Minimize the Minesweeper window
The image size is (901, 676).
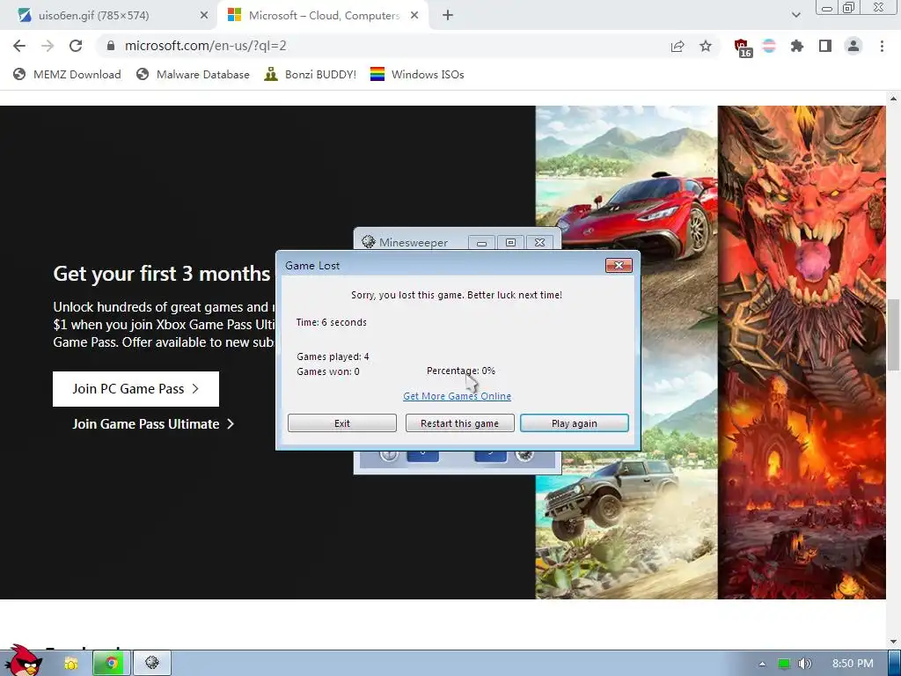point(481,243)
